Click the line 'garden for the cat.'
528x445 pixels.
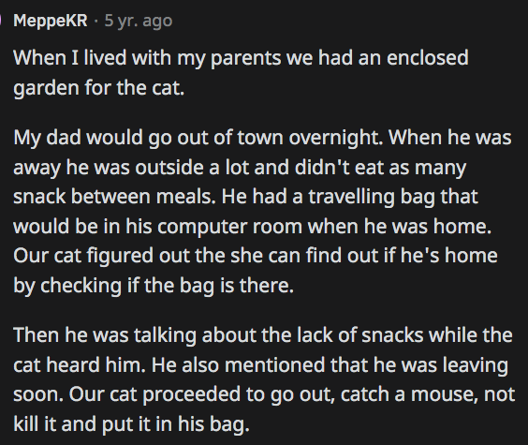pyautogui.click(x=99, y=87)
